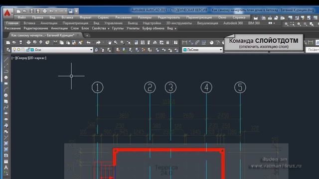Toggle the lock icon of layer Оси

pyautogui.click(x=28, y=50)
